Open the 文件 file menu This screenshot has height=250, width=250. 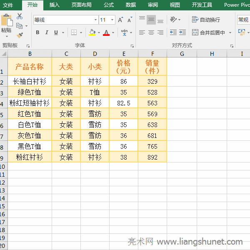(8, 5)
